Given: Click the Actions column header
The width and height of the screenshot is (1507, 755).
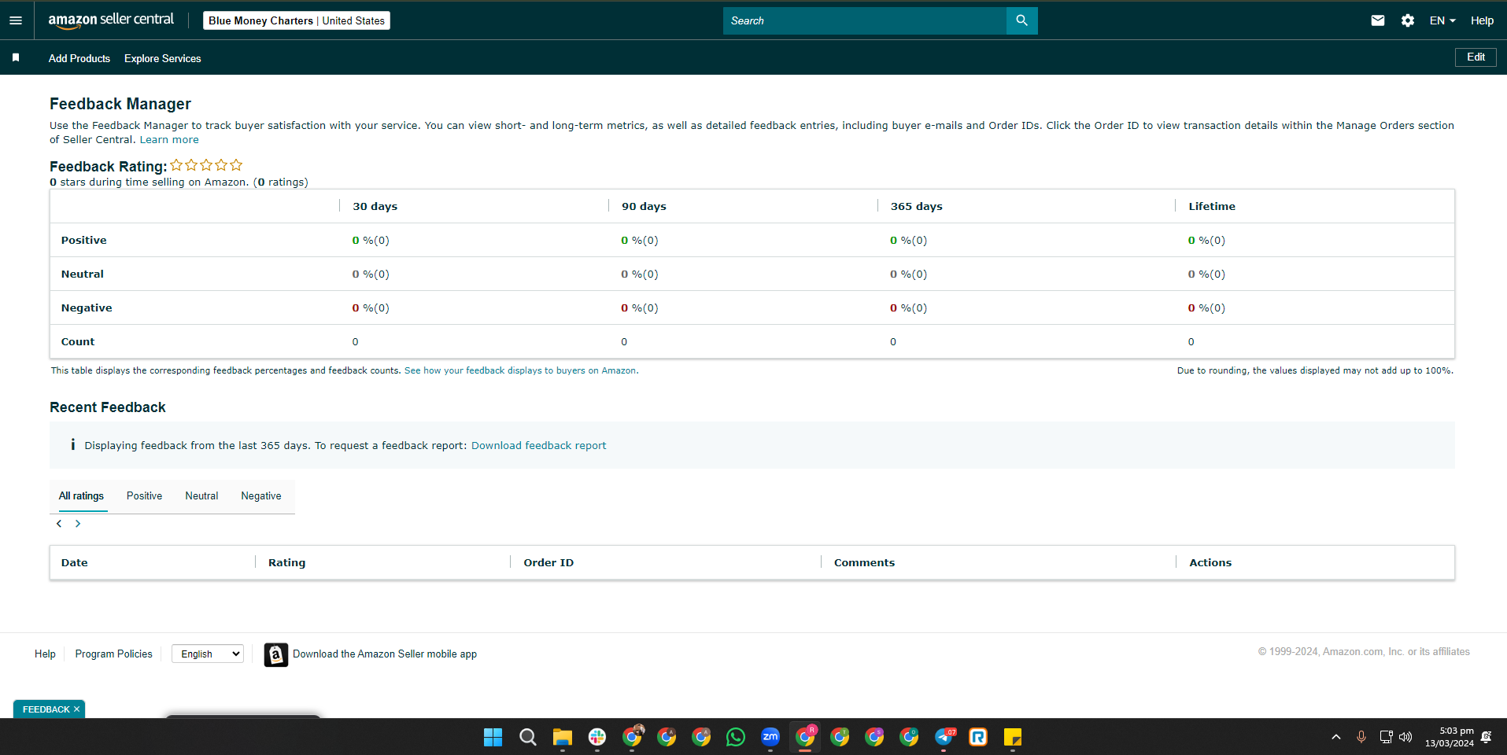Looking at the screenshot, I should pos(1210,562).
